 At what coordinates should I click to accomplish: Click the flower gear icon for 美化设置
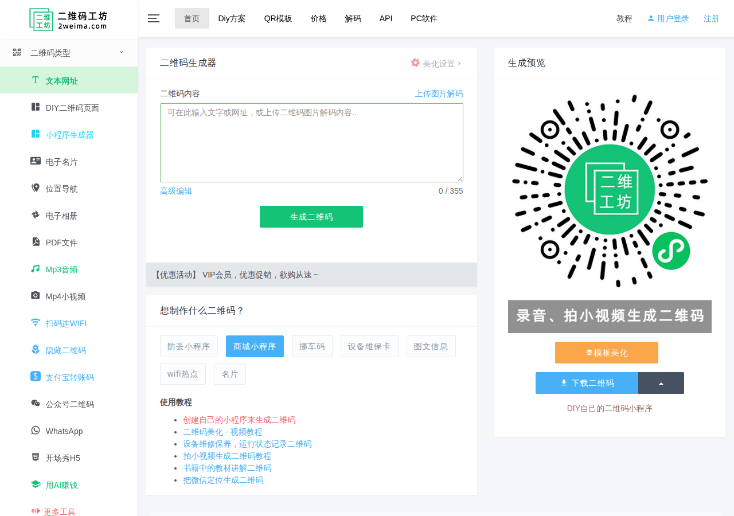[416, 63]
